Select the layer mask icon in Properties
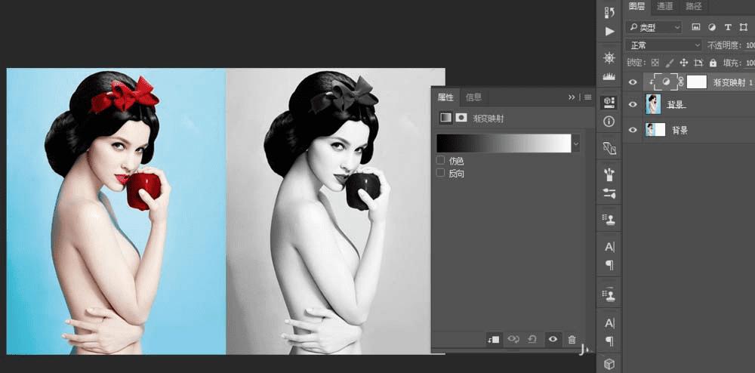The width and height of the screenshot is (755, 373). coord(461,118)
